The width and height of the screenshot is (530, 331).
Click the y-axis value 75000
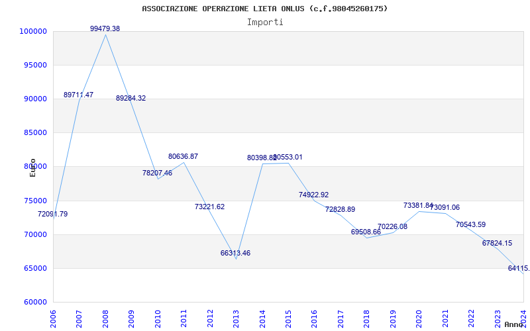[x=35, y=201]
